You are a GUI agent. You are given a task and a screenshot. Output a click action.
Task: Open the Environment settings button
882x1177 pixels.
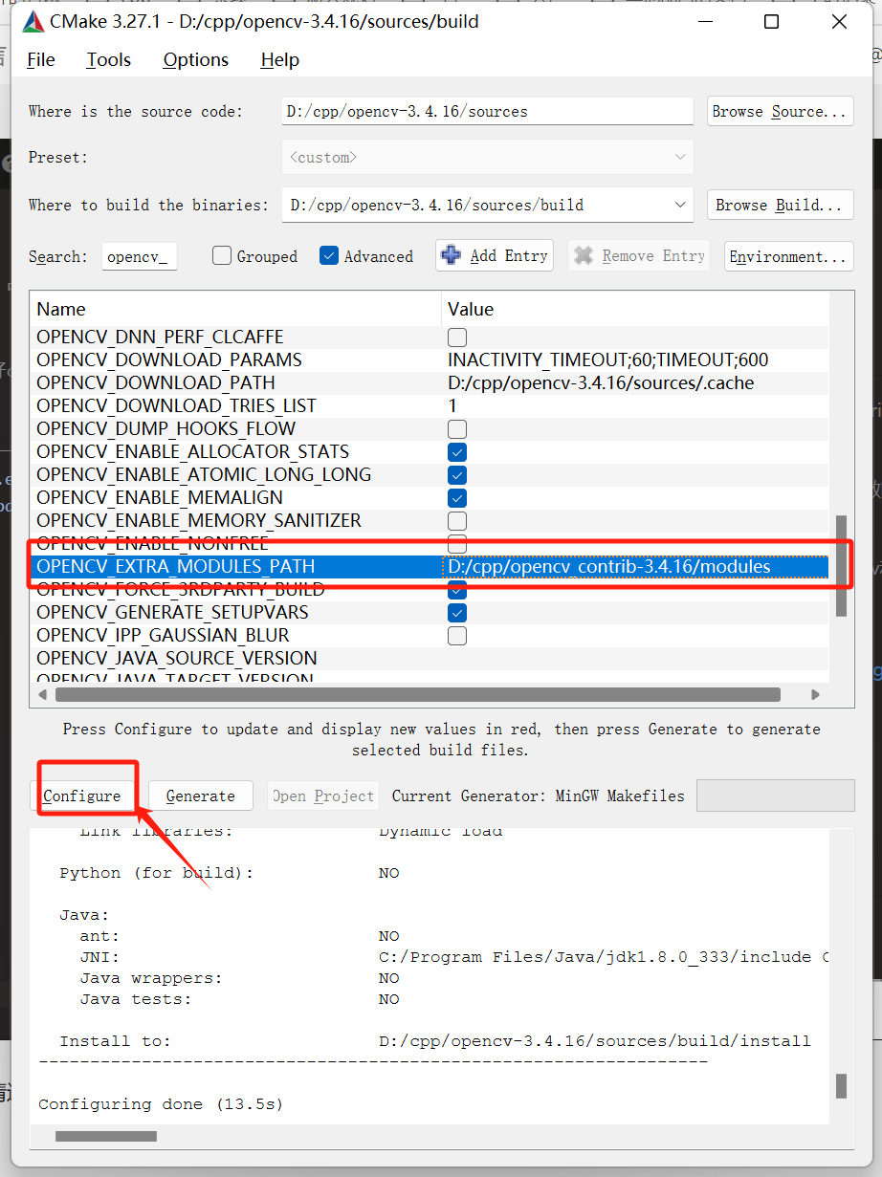788,256
